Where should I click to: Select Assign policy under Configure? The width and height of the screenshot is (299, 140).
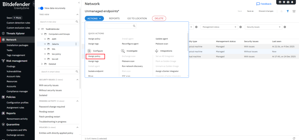(x=94, y=56)
